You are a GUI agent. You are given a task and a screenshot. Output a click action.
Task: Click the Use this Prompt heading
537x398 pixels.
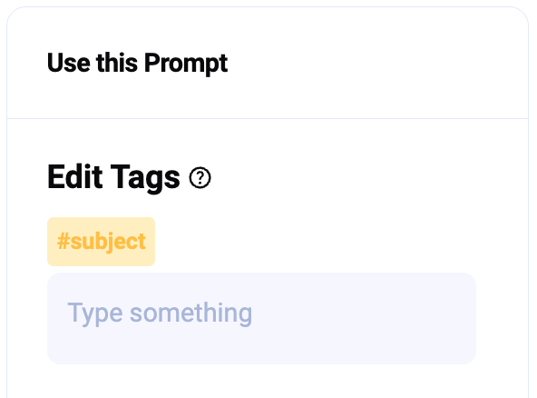click(137, 63)
